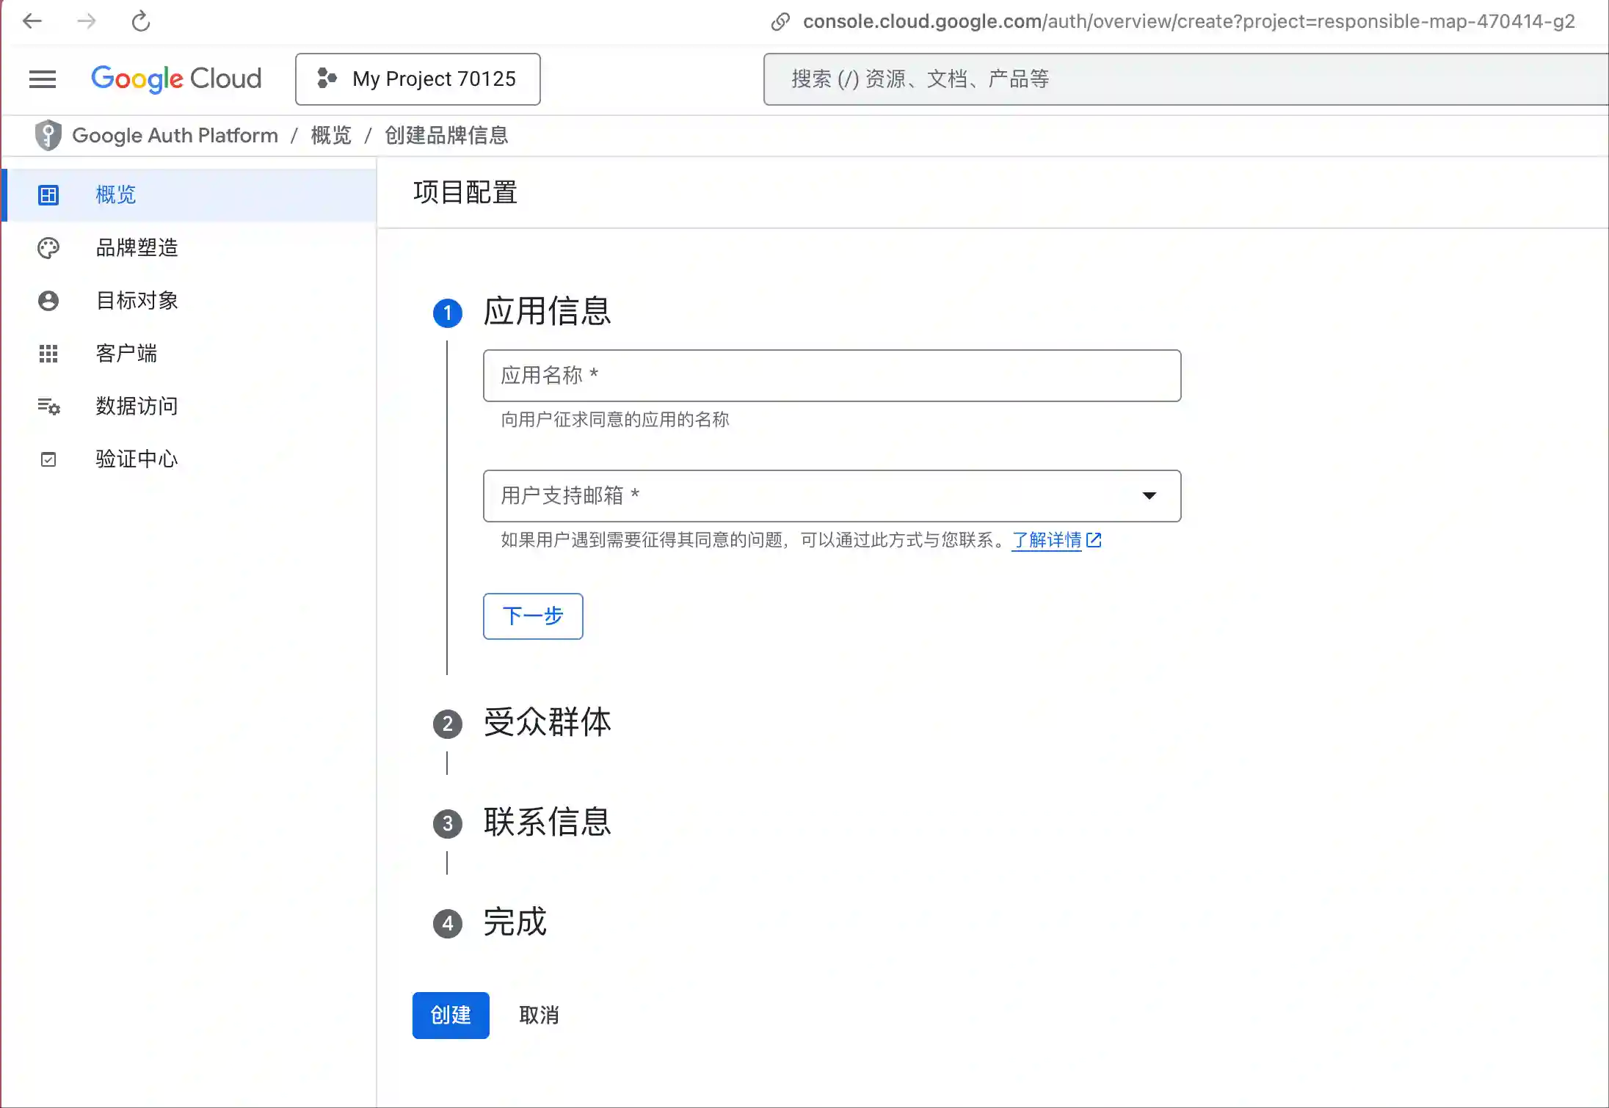Viewport: 1609px width, 1108px height.
Task: Select the 客户端 grid icon
Action: click(x=48, y=354)
